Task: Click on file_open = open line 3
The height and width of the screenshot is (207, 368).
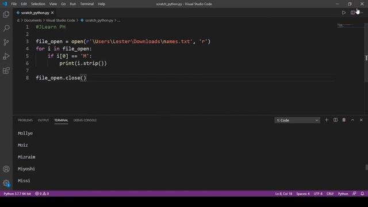Action: click(x=123, y=41)
